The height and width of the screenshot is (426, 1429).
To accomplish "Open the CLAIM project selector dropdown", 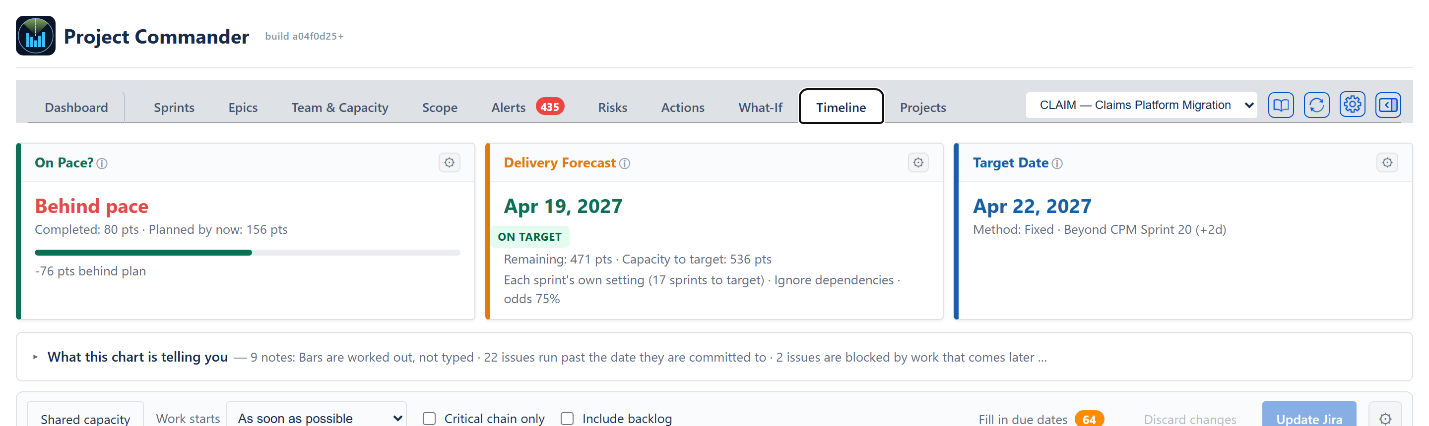I will point(1141,105).
